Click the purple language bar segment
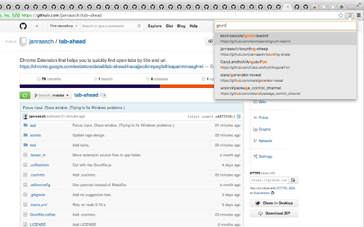The height and width of the screenshot is (227, 364). (x=90, y=86)
